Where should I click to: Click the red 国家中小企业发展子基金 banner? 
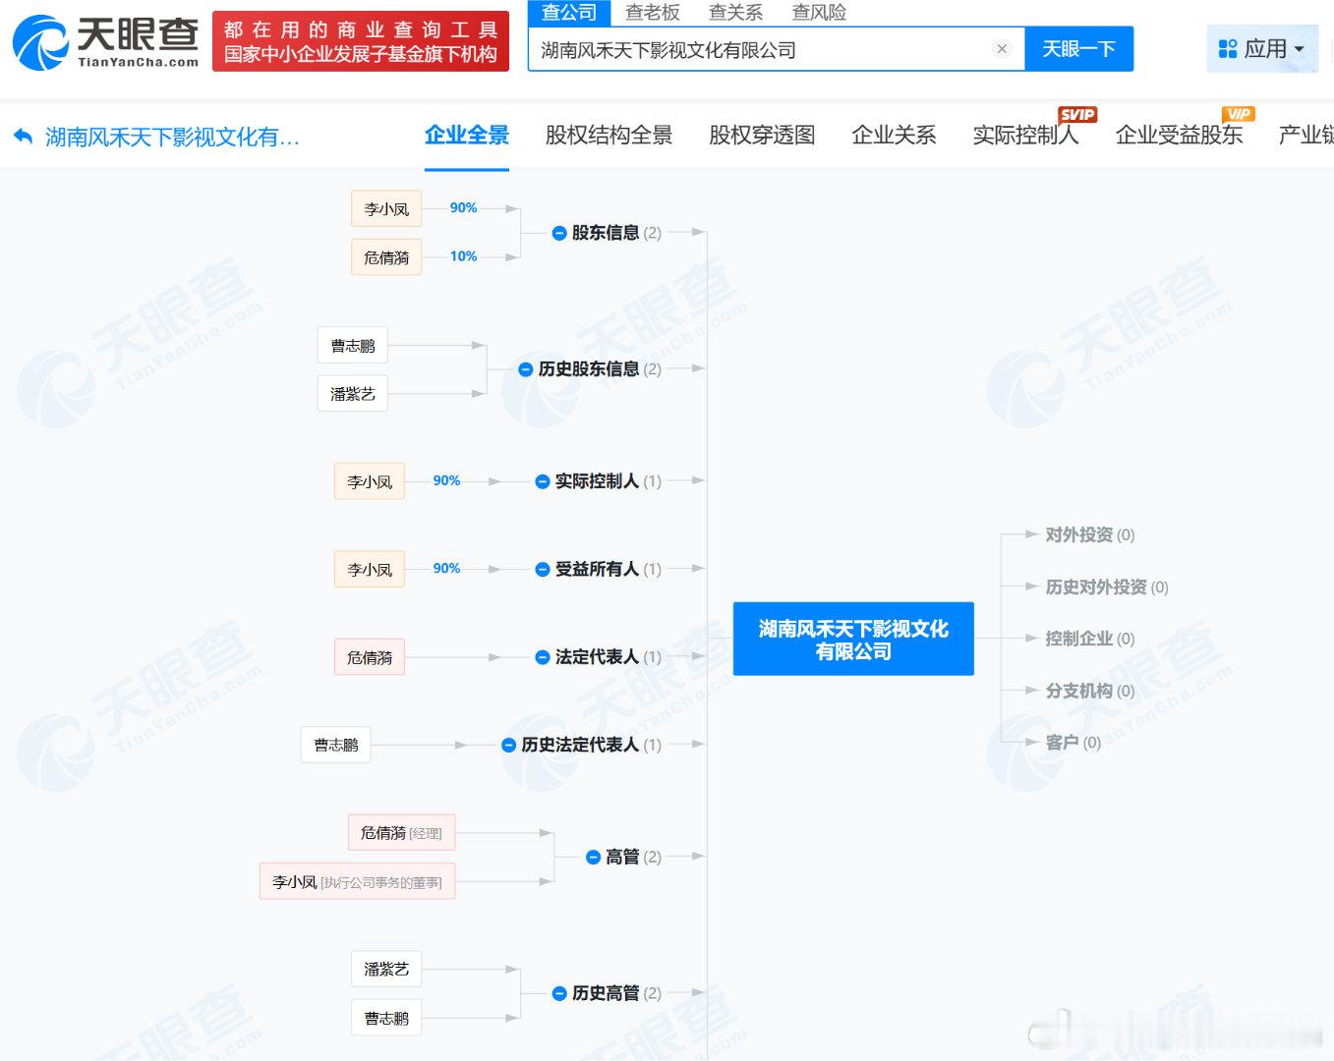click(x=361, y=42)
